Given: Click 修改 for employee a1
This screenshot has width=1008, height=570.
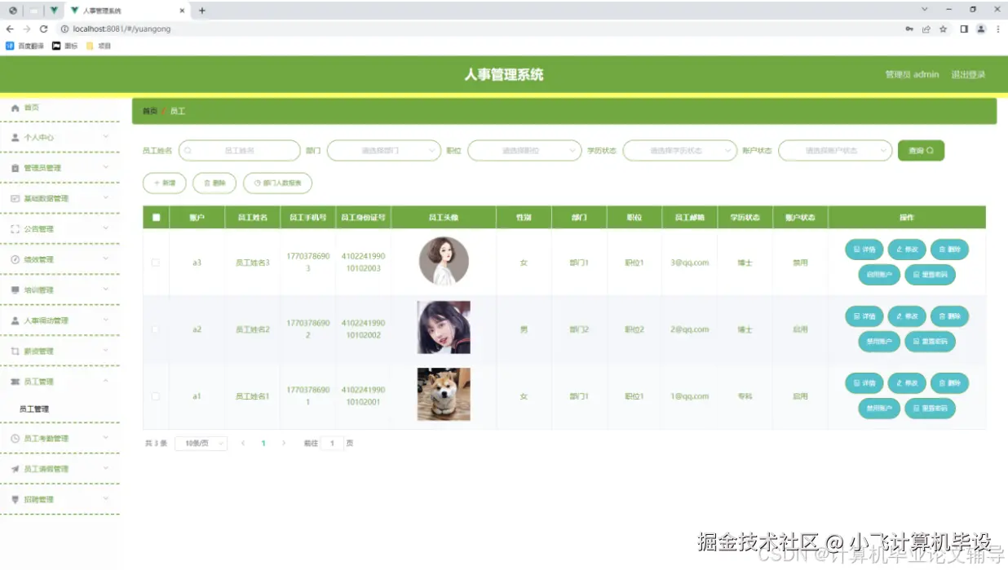Looking at the screenshot, I should pyautogui.click(x=907, y=382).
